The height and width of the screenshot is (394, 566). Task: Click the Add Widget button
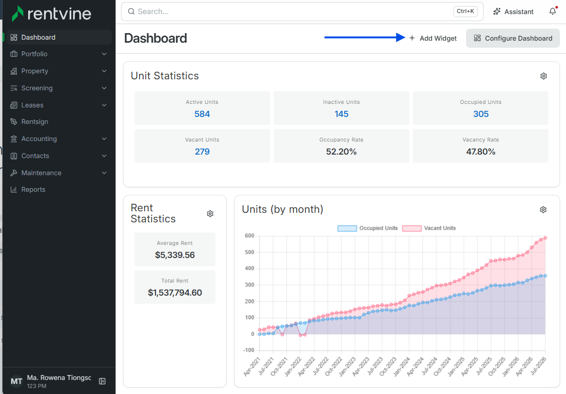click(x=433, y=38)
